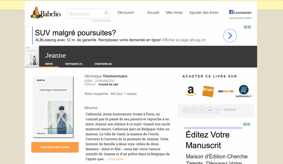
Task: Click the Babelio logo
Action: [46, 13]
